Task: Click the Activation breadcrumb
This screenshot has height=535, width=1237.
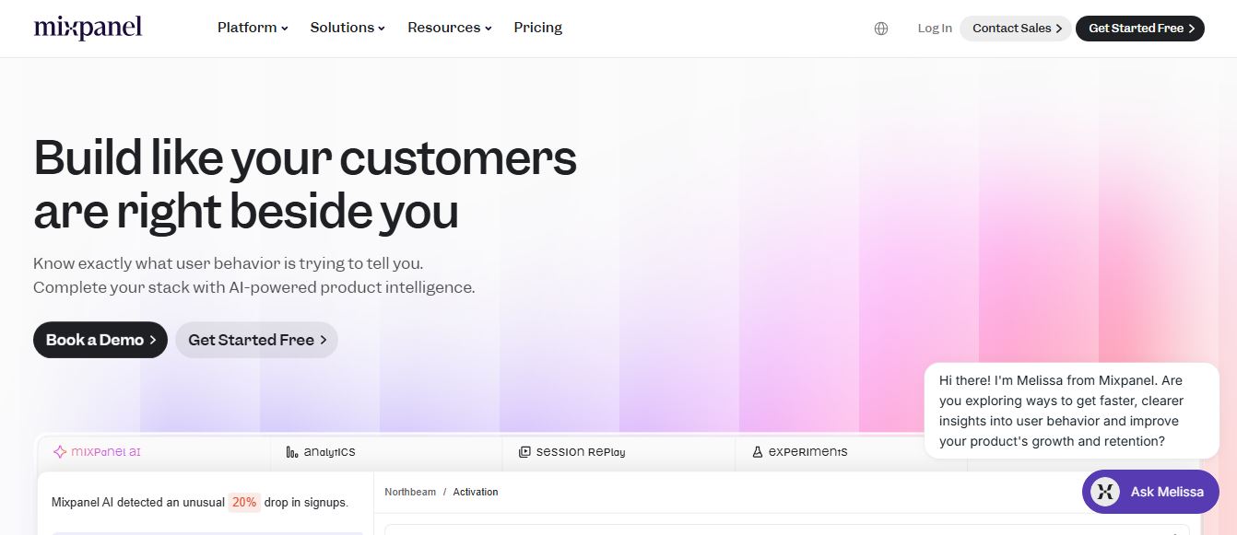Action: coord(476,492)
